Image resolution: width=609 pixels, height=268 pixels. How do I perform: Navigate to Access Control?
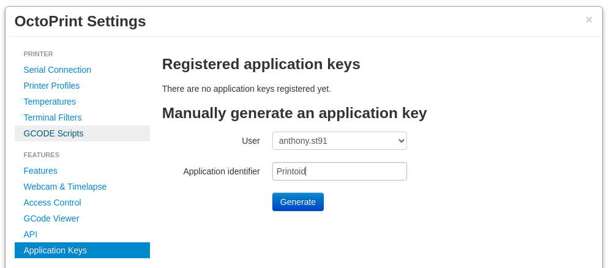pos(52,203)
